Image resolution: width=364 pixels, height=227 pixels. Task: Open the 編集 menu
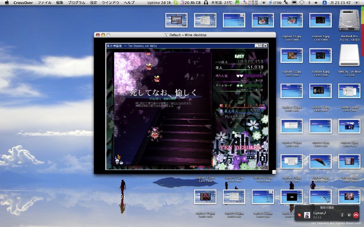pyautogui.click(x=60, y=3)
